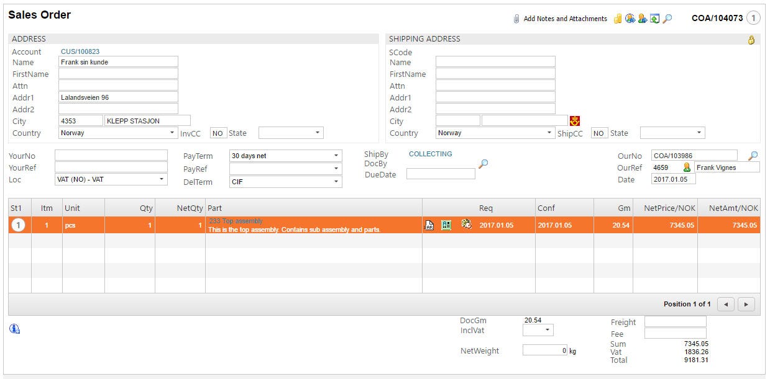
Task: Open the address Country dropdown showing Norway
Action: click(119, 133)
